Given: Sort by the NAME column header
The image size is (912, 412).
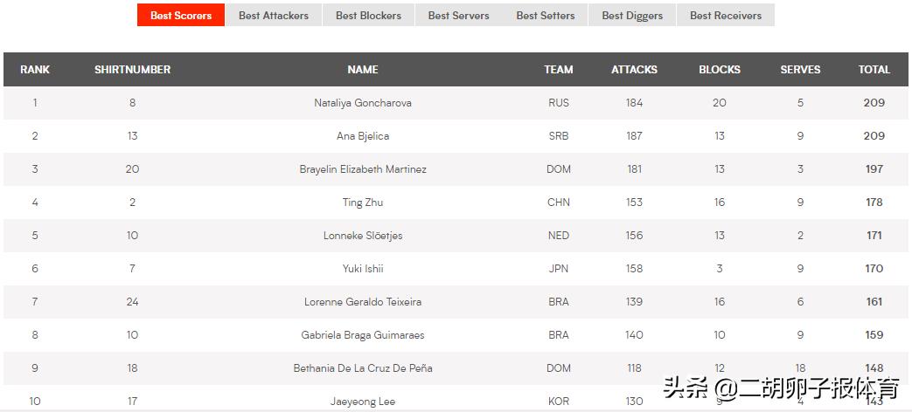Looking at the screenshot, I should pos(363,69).
